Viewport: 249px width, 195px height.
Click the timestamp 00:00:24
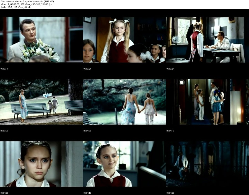tap(87, 69)
